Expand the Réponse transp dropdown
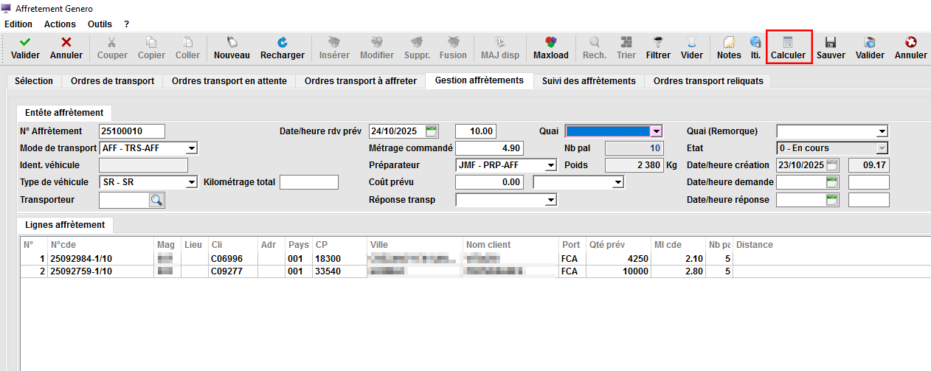This screenshot has width=931, height=371. click(x=550, y=200)
